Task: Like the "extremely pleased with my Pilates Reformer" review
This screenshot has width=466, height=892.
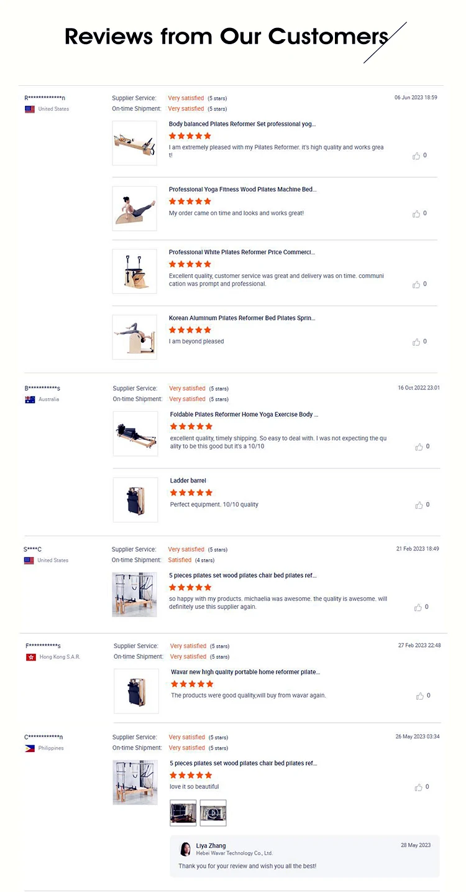Action: pos(416,156)
